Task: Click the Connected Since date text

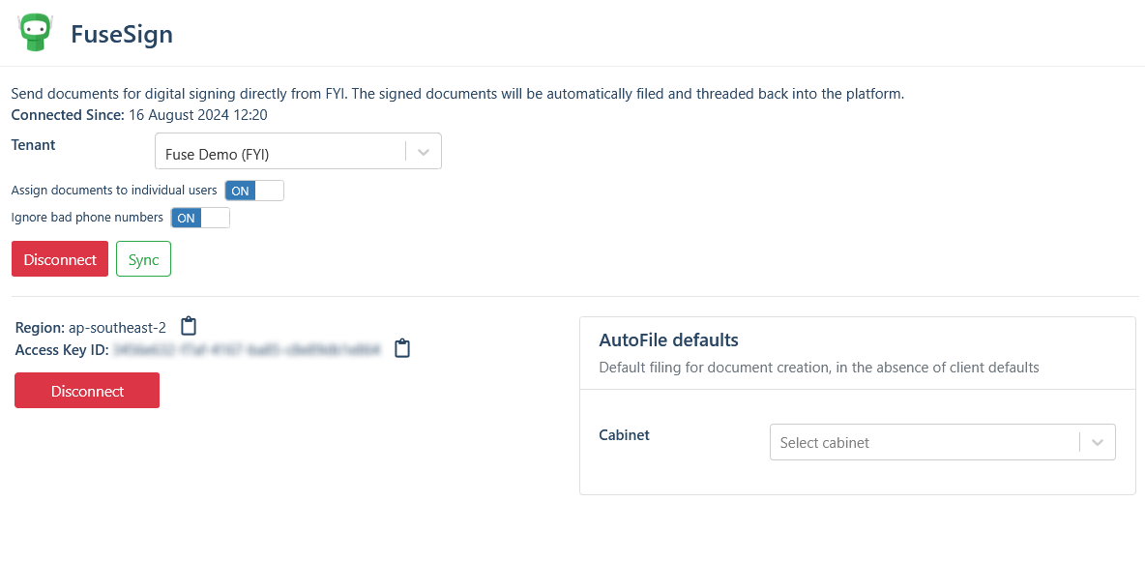Action: 198,114
